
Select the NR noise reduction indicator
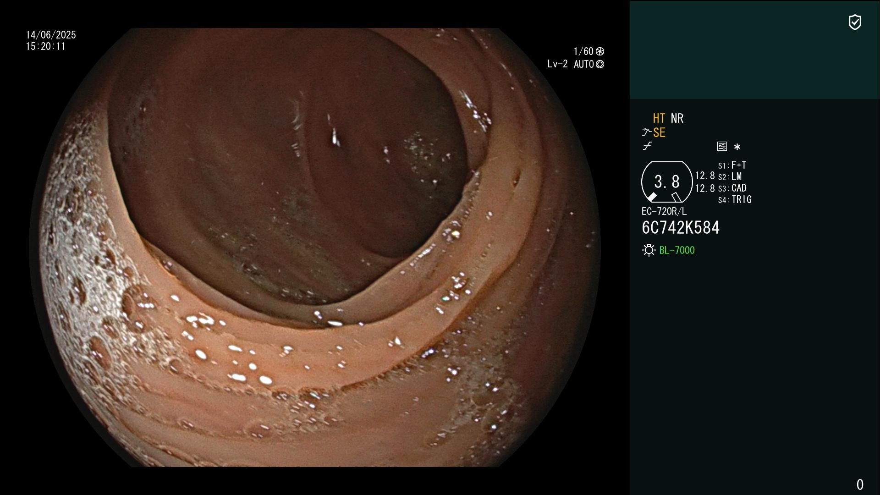(x=677, y=118)
